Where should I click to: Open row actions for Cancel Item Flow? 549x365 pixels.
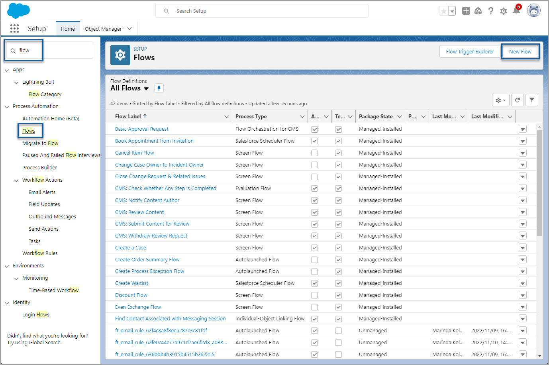[523, 153]
